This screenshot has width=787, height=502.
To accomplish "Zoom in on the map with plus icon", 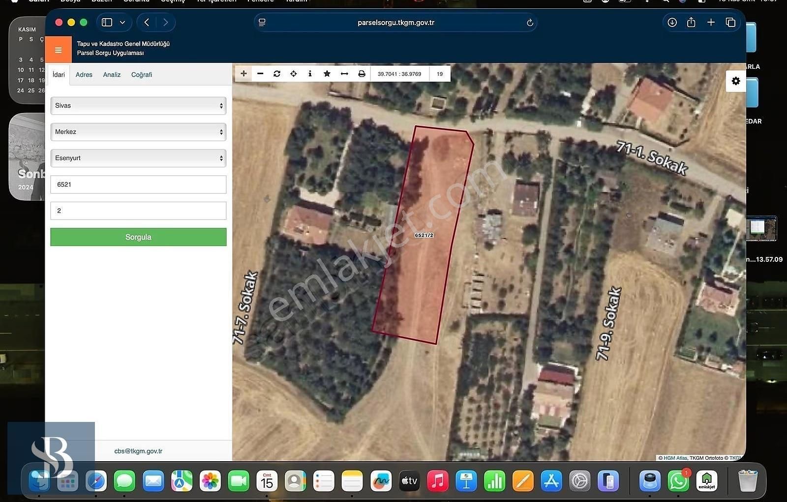I will (x=243, y=74).
